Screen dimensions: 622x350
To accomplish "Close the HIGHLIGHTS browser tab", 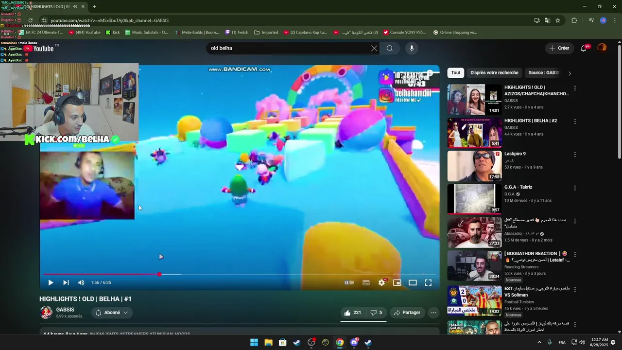I will (x=83, y=6).
